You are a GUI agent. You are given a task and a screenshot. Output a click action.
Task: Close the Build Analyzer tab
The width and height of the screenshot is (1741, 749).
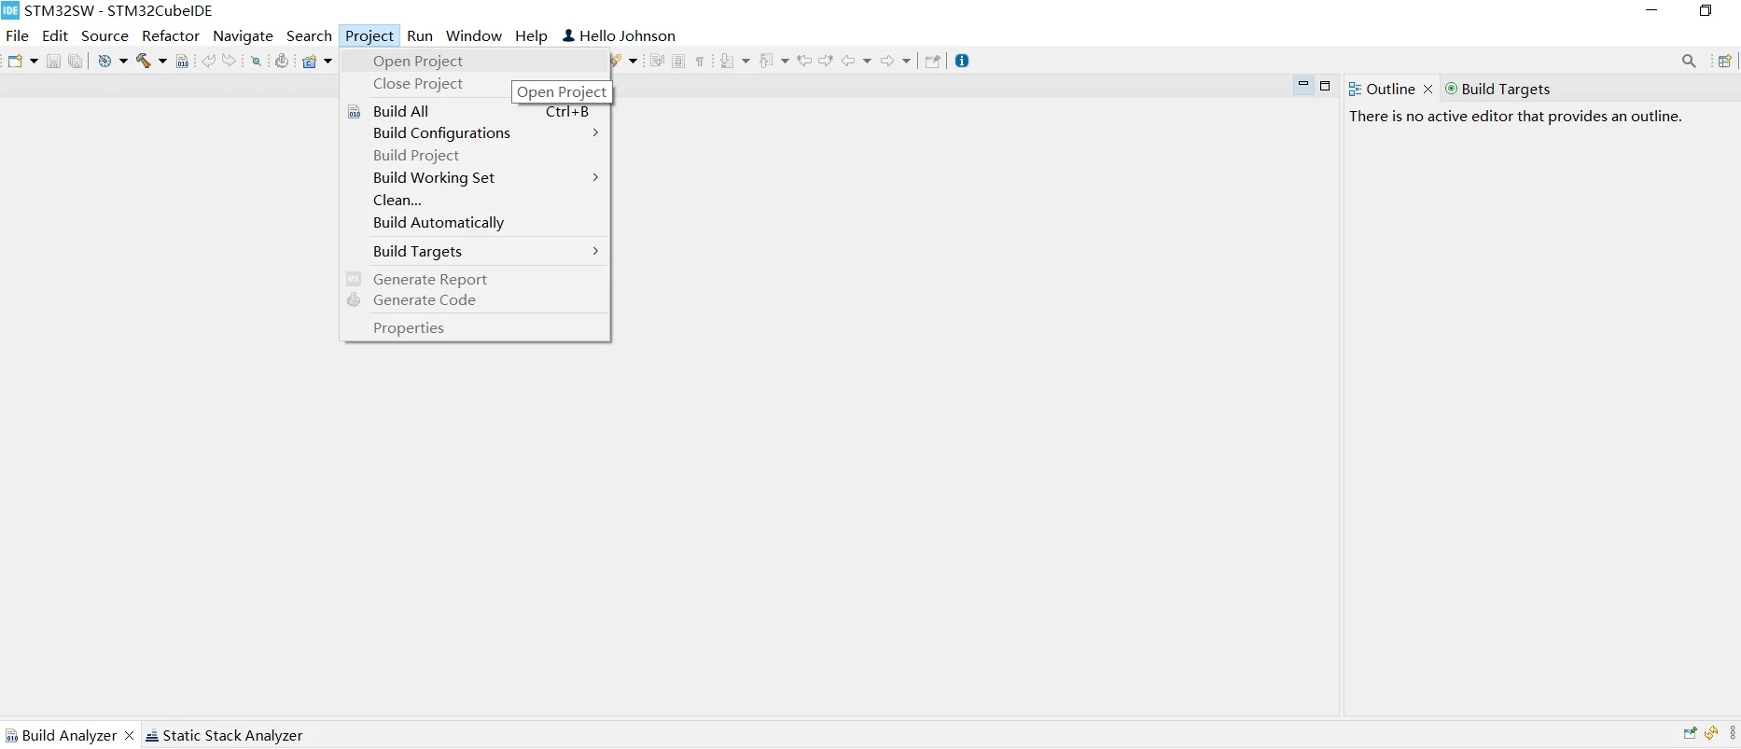click(x=129, y=736)
